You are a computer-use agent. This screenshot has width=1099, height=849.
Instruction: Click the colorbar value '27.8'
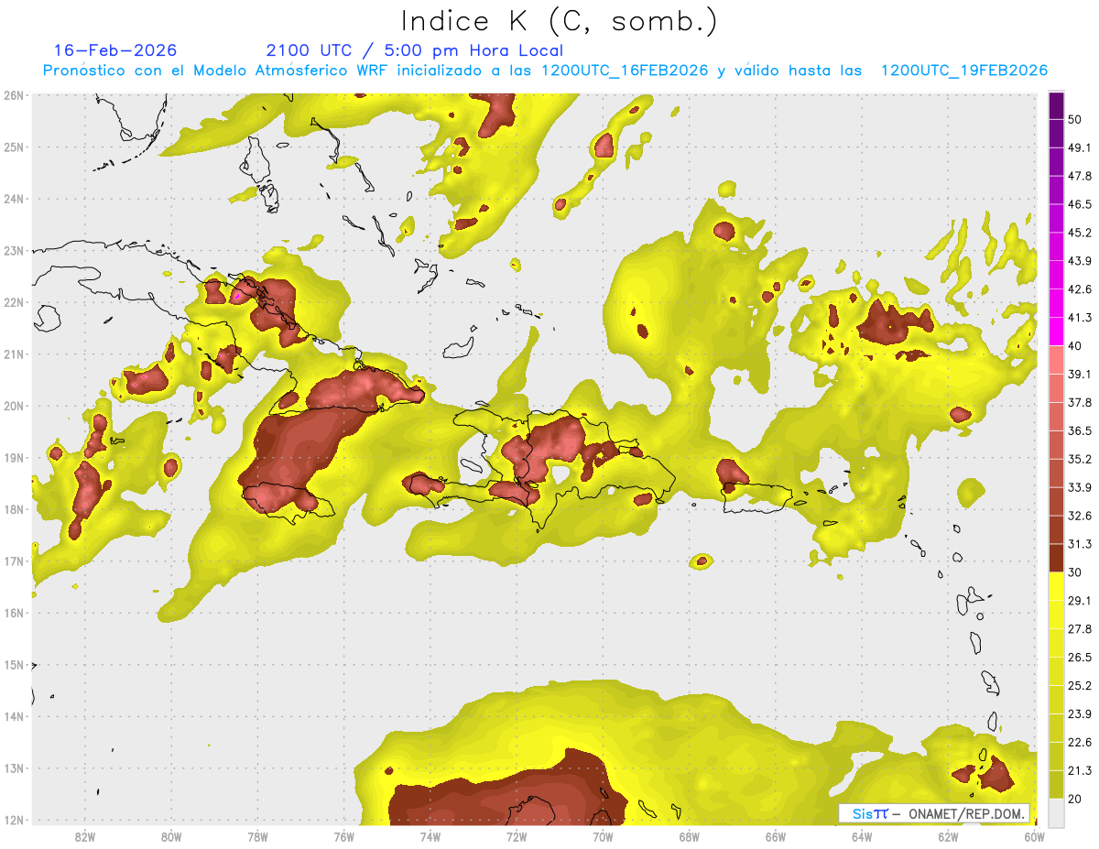click(x=1081, y=628)
